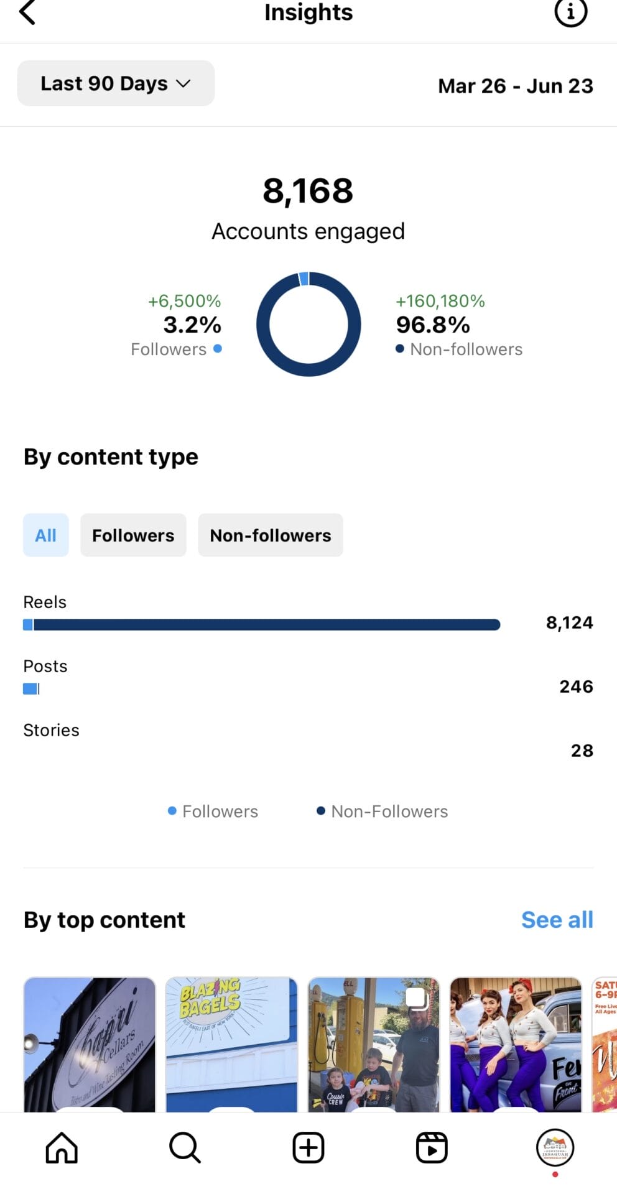Screen dimensions: 617x1194
Task: Tap See all top content
Action: tap(557, 920)
